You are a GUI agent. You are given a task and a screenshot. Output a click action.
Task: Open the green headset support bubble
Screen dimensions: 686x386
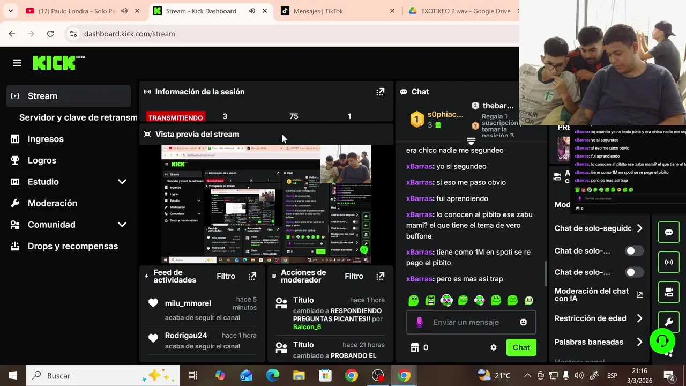point(662,341)
